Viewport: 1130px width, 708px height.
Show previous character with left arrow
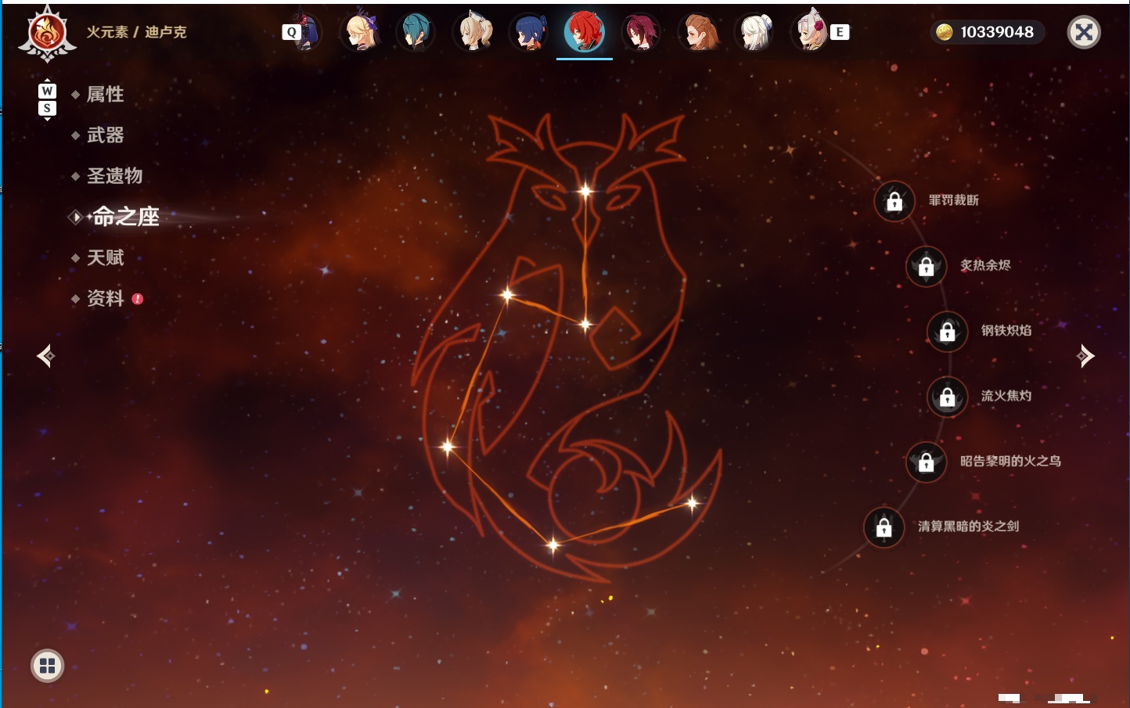click(x=46, y=356)
